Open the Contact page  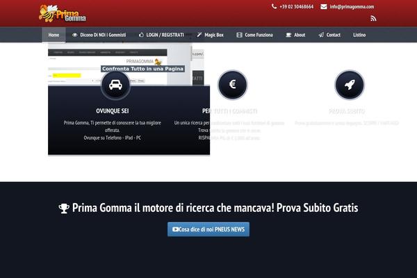pyautogui.click(x=329, y=35)
